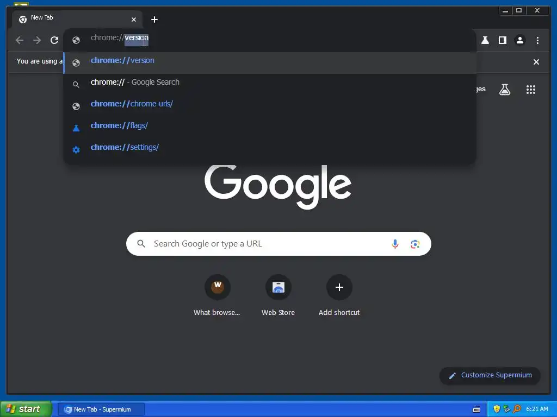
Task: Focus the Search Google or type a URL box
Action: click(x=278, y=244)
